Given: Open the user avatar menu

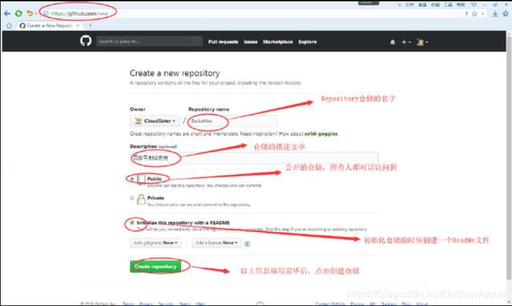Looking at the screenshot, I should pyautogui.click(x=422, y=42).
